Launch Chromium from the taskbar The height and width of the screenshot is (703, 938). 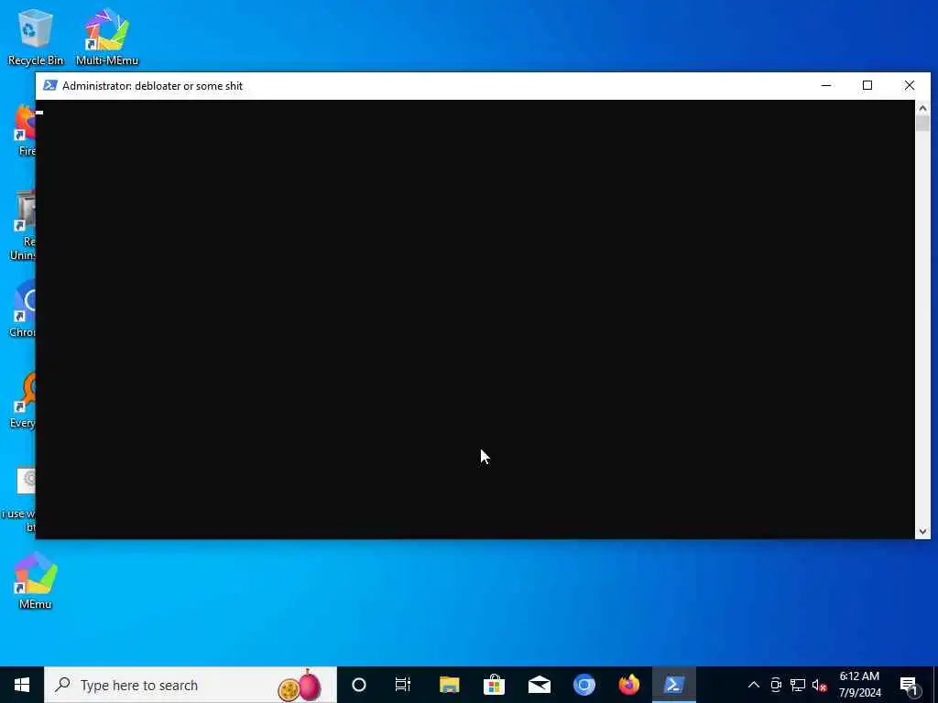[584, 685]
